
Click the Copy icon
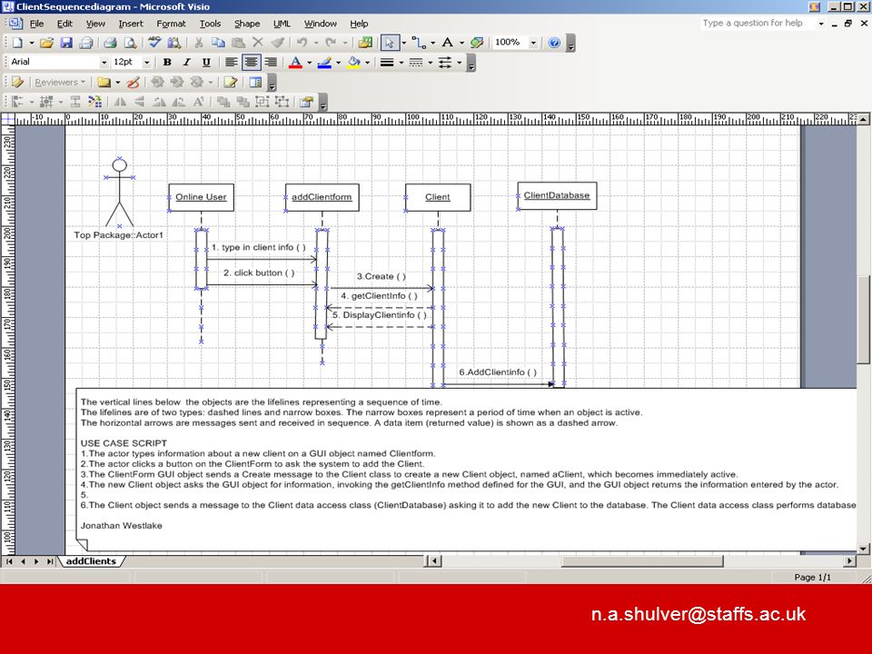[x=219, y=43]
